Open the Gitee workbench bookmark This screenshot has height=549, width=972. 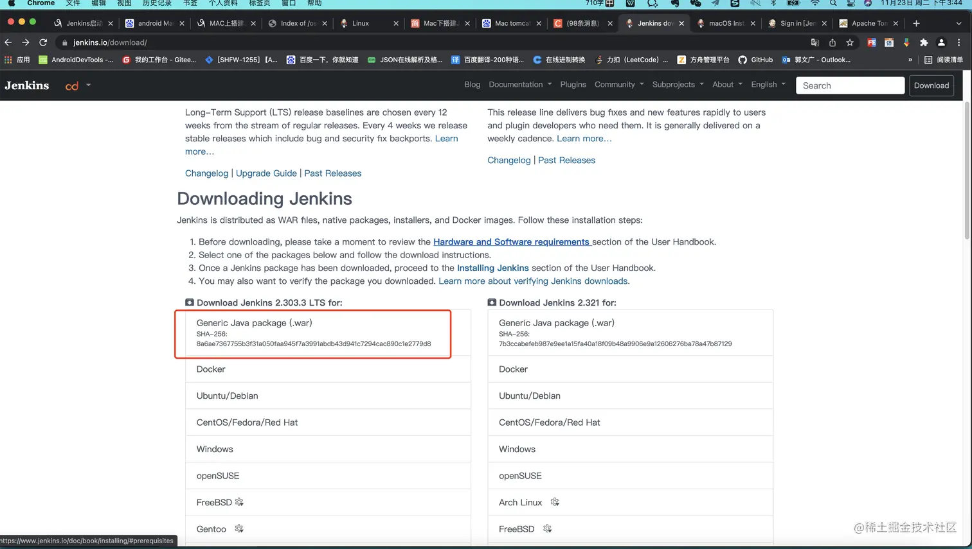[x=159, y=60]
